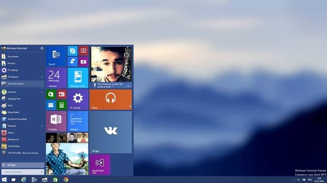Launch UVScreenCamera from Start list
327x183 pixels.
pyautogui.click(x=22, y=83)
